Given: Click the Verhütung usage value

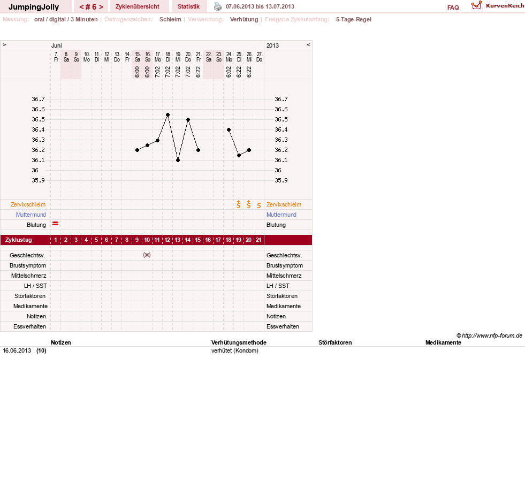Looking at the screenshot, I should pyautogui.click(x=244, y=19).
